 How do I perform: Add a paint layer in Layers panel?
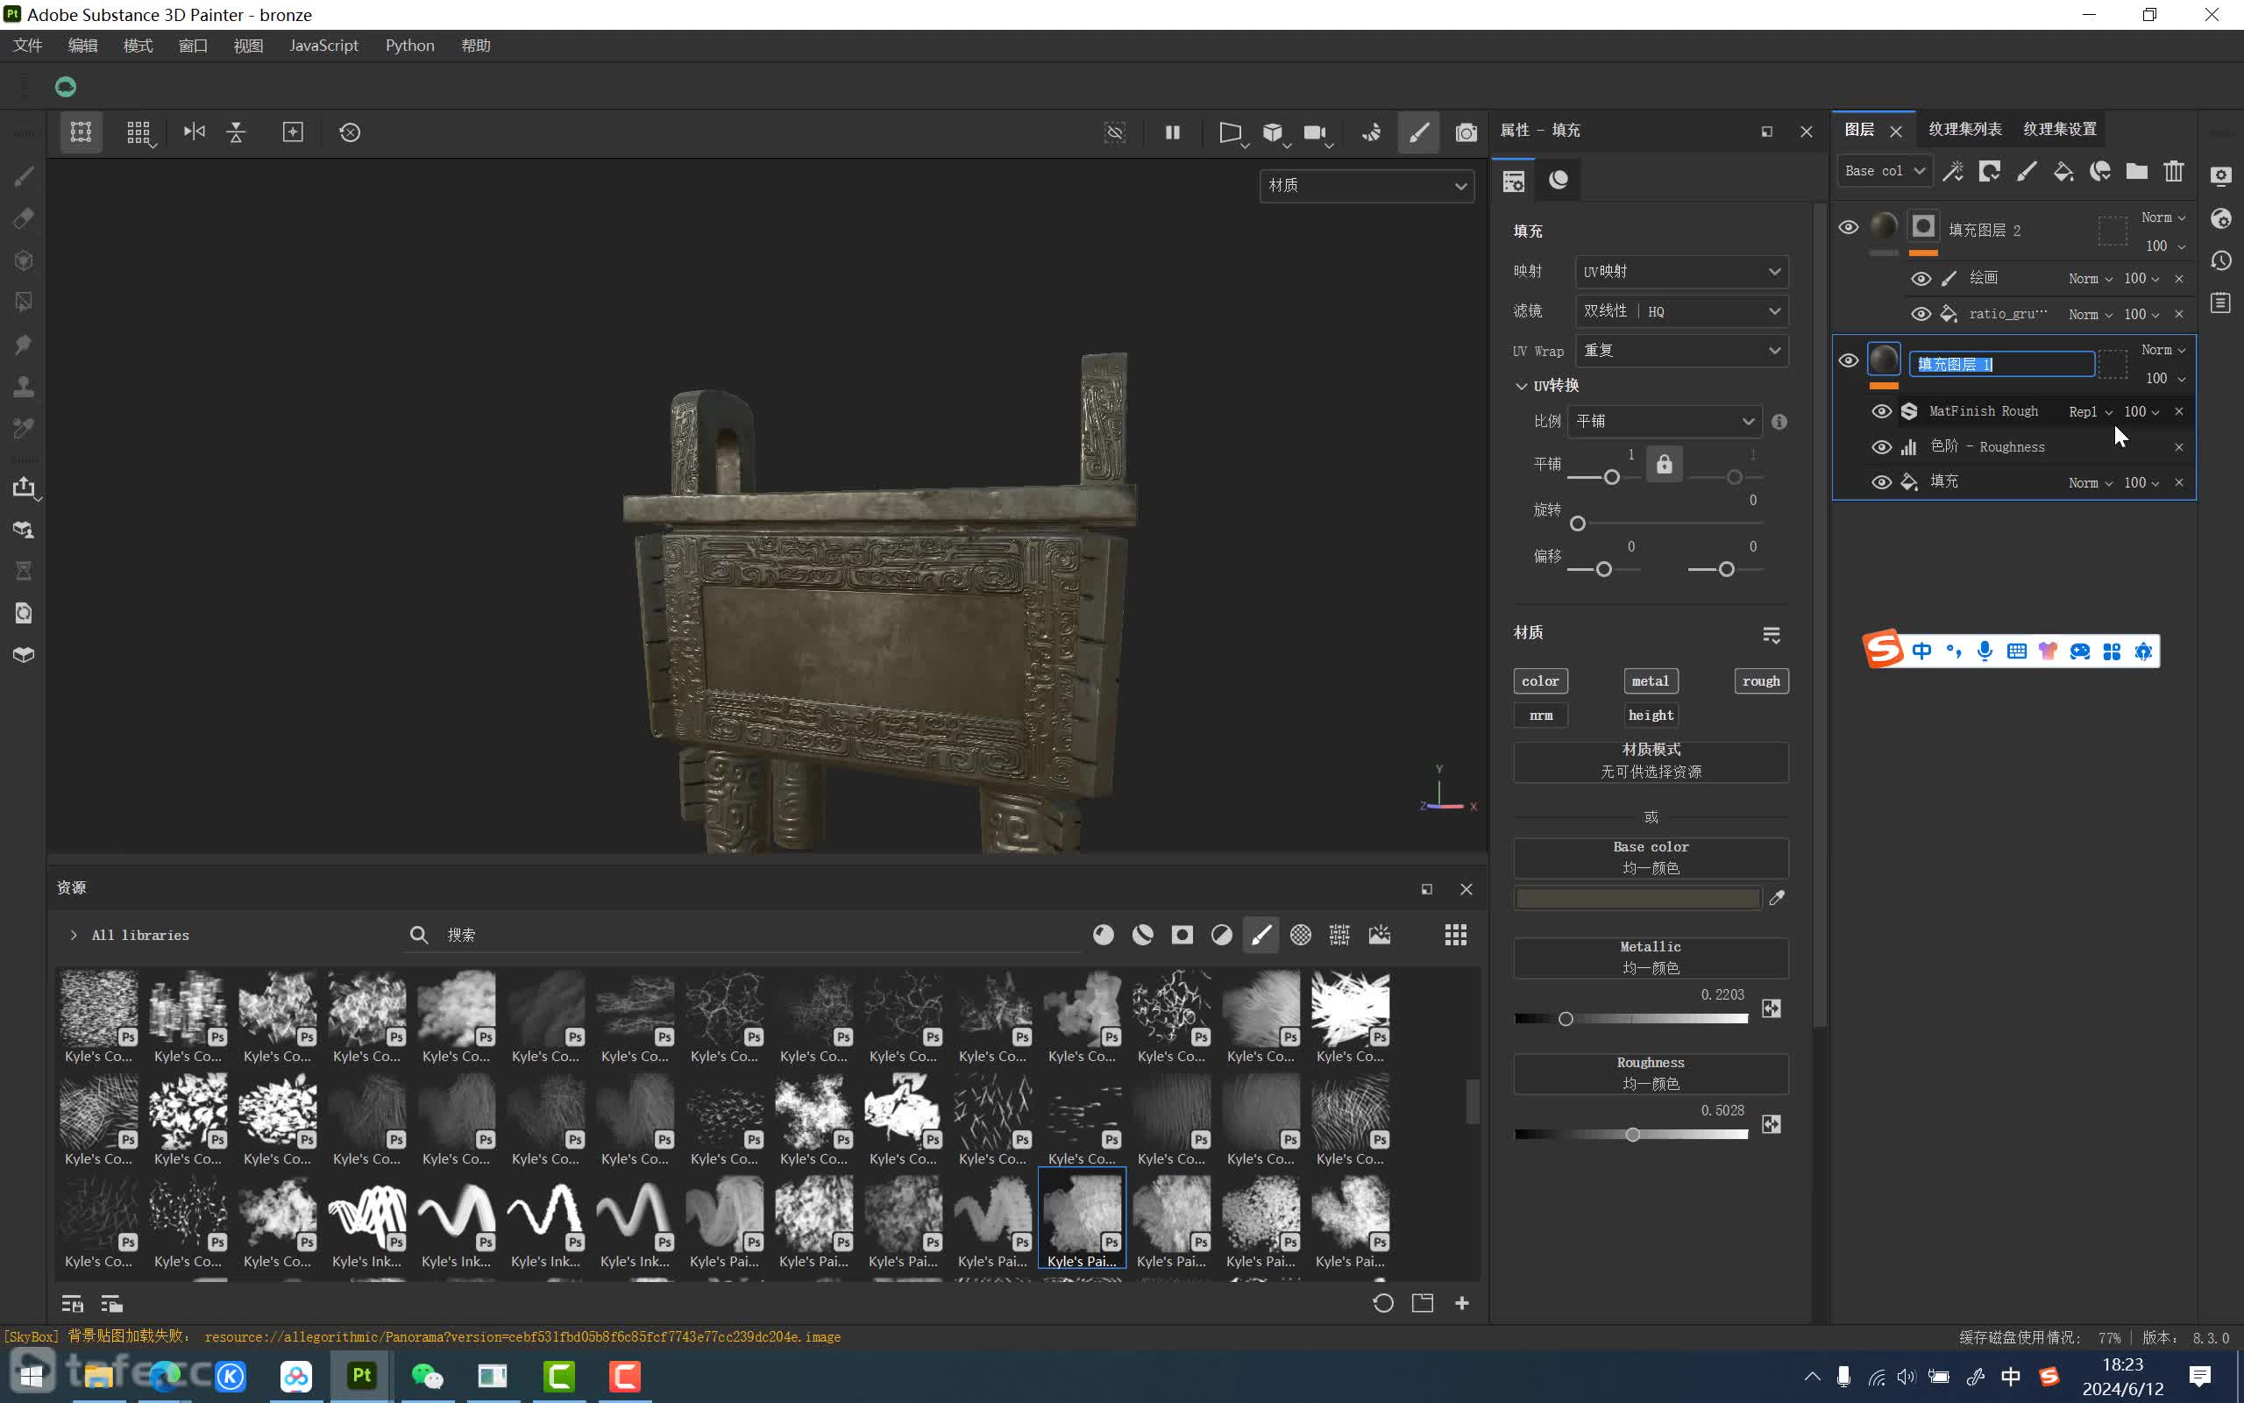[2027, 171]
